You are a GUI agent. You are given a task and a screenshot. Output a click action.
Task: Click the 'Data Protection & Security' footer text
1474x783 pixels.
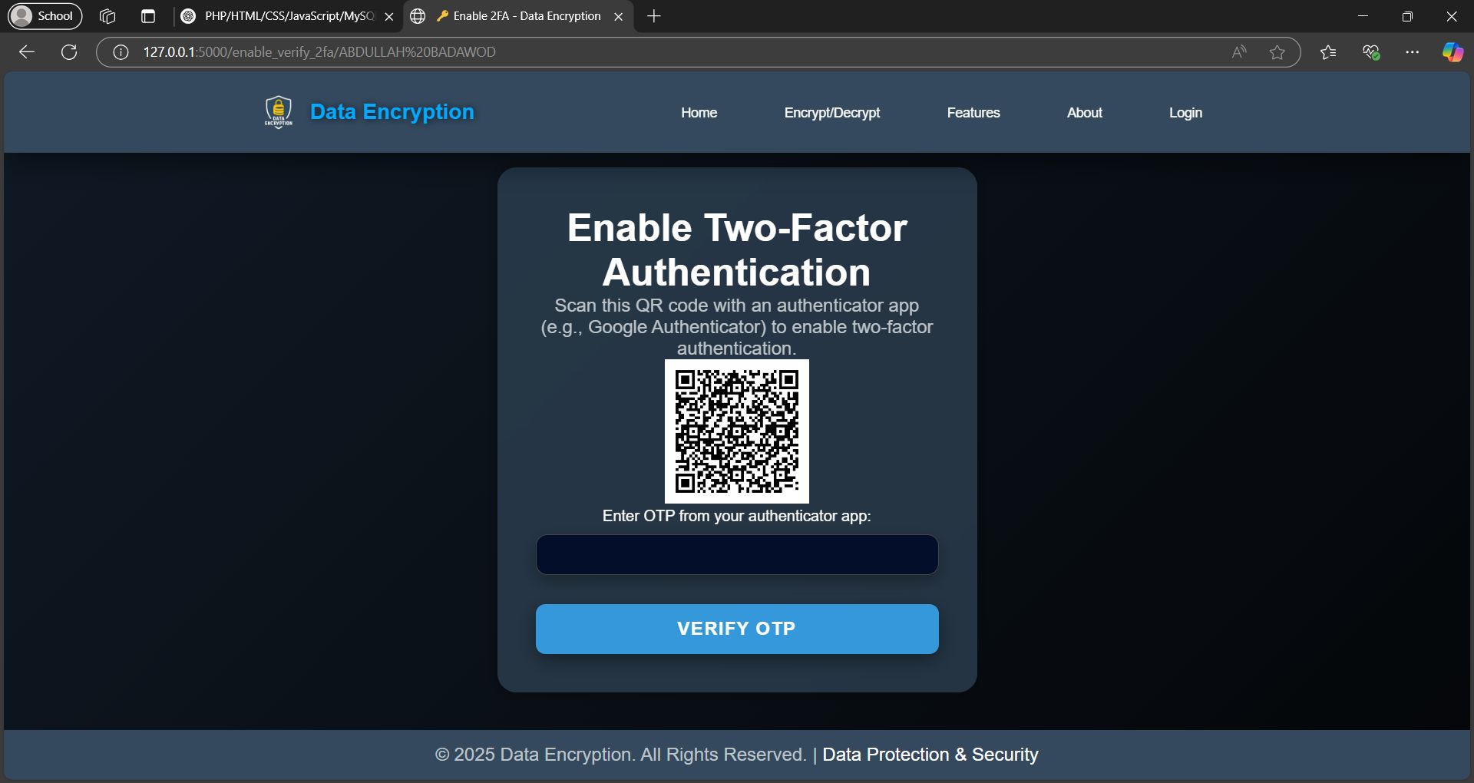click(x=930, y=755)
